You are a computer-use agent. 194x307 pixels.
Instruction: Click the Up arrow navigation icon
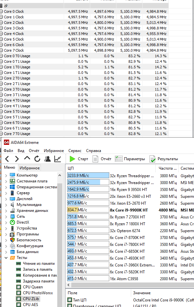(x=27, y=158)
